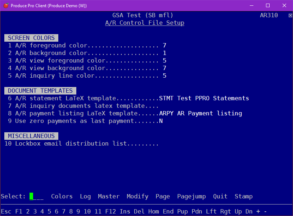This screenshot has width=293, height=216.
Task: Click the Del key label
Action: pyautogui.click(x=139, y=212)
